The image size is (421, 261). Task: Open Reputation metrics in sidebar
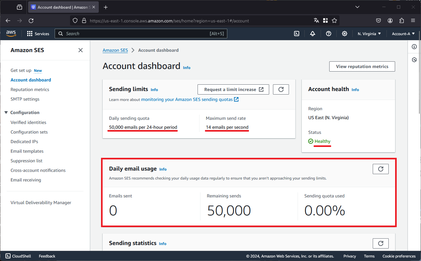30,89
